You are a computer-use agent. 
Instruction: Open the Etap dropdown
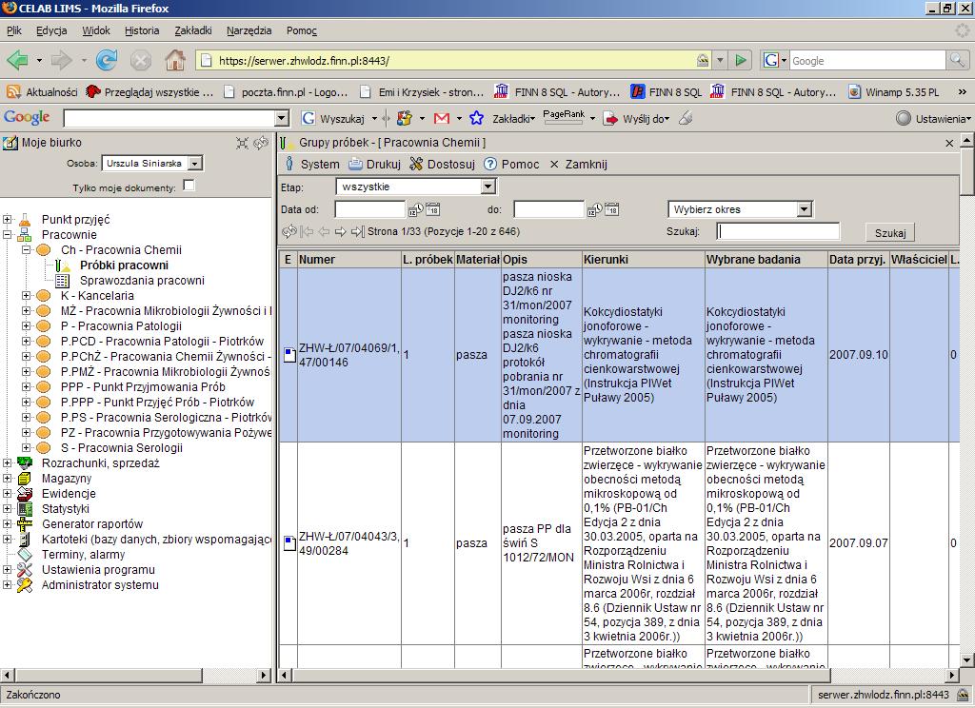point(488,187)
